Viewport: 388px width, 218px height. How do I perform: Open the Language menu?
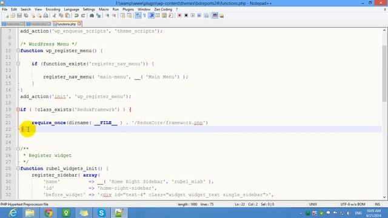(x=72, y=10)
